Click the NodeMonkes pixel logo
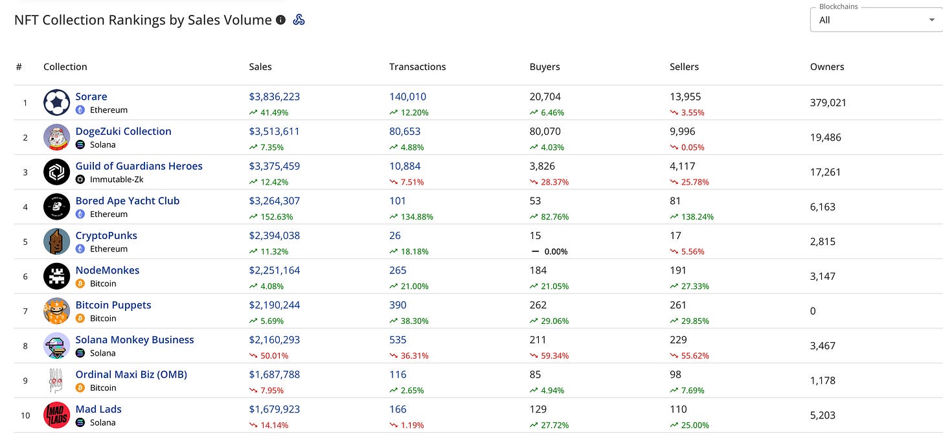This screenshot has width=943, height=434. tap(56, 276)
